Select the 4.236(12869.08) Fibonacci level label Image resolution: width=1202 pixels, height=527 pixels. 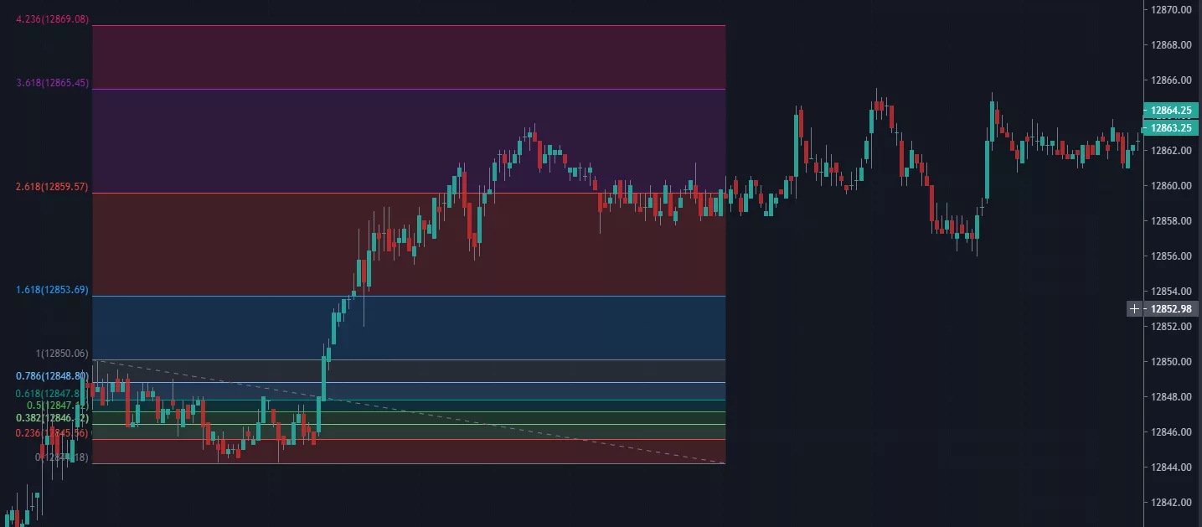(x=52, y=19)
